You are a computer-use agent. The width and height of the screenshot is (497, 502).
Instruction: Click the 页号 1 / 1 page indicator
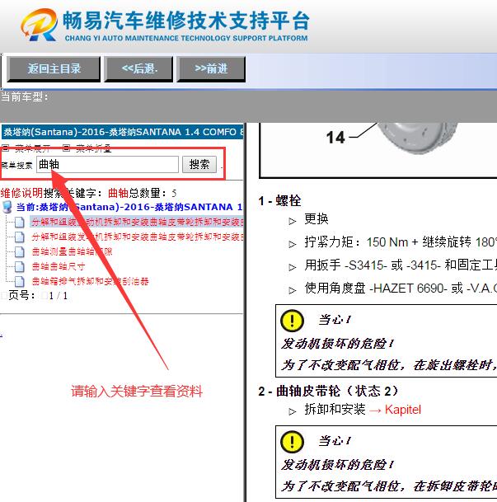pyautogui.click(x=38, y=295)
